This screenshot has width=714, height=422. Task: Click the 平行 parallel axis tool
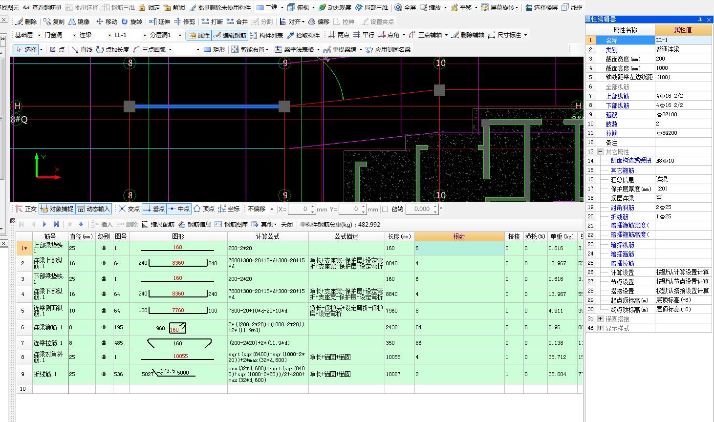click(364, 35)
